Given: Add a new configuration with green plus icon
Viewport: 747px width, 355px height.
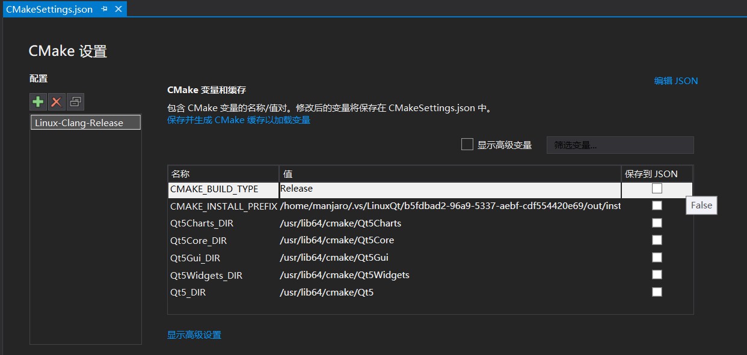Looking at the screenshot, I should click(x=37, y=101).
